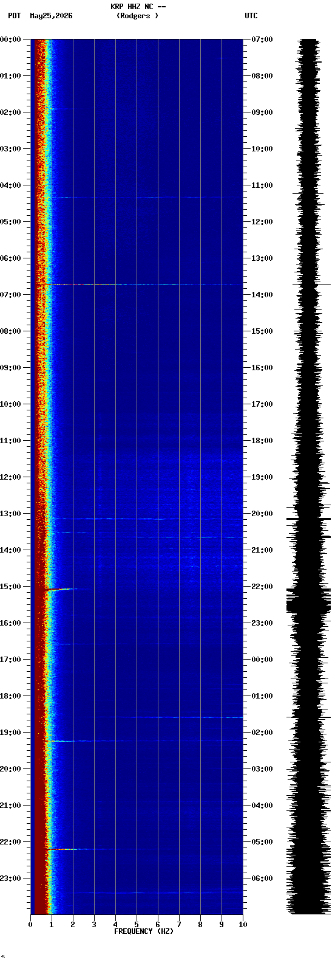Click the '05:00' UTC label on right axis
This screenshot has height=963, width=335.
tap(262, 842)
